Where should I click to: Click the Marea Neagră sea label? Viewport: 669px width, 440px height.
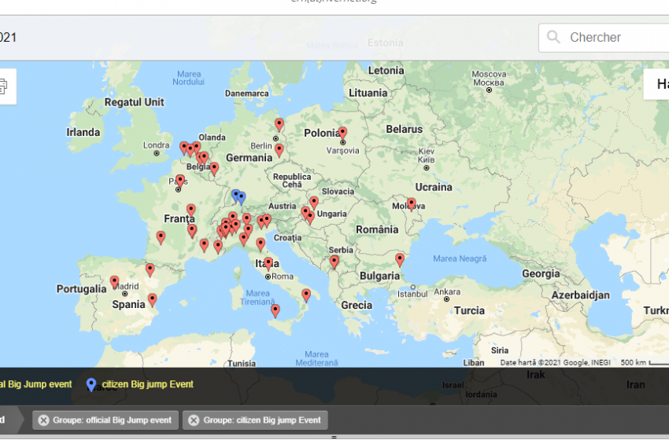click(460, 258)
